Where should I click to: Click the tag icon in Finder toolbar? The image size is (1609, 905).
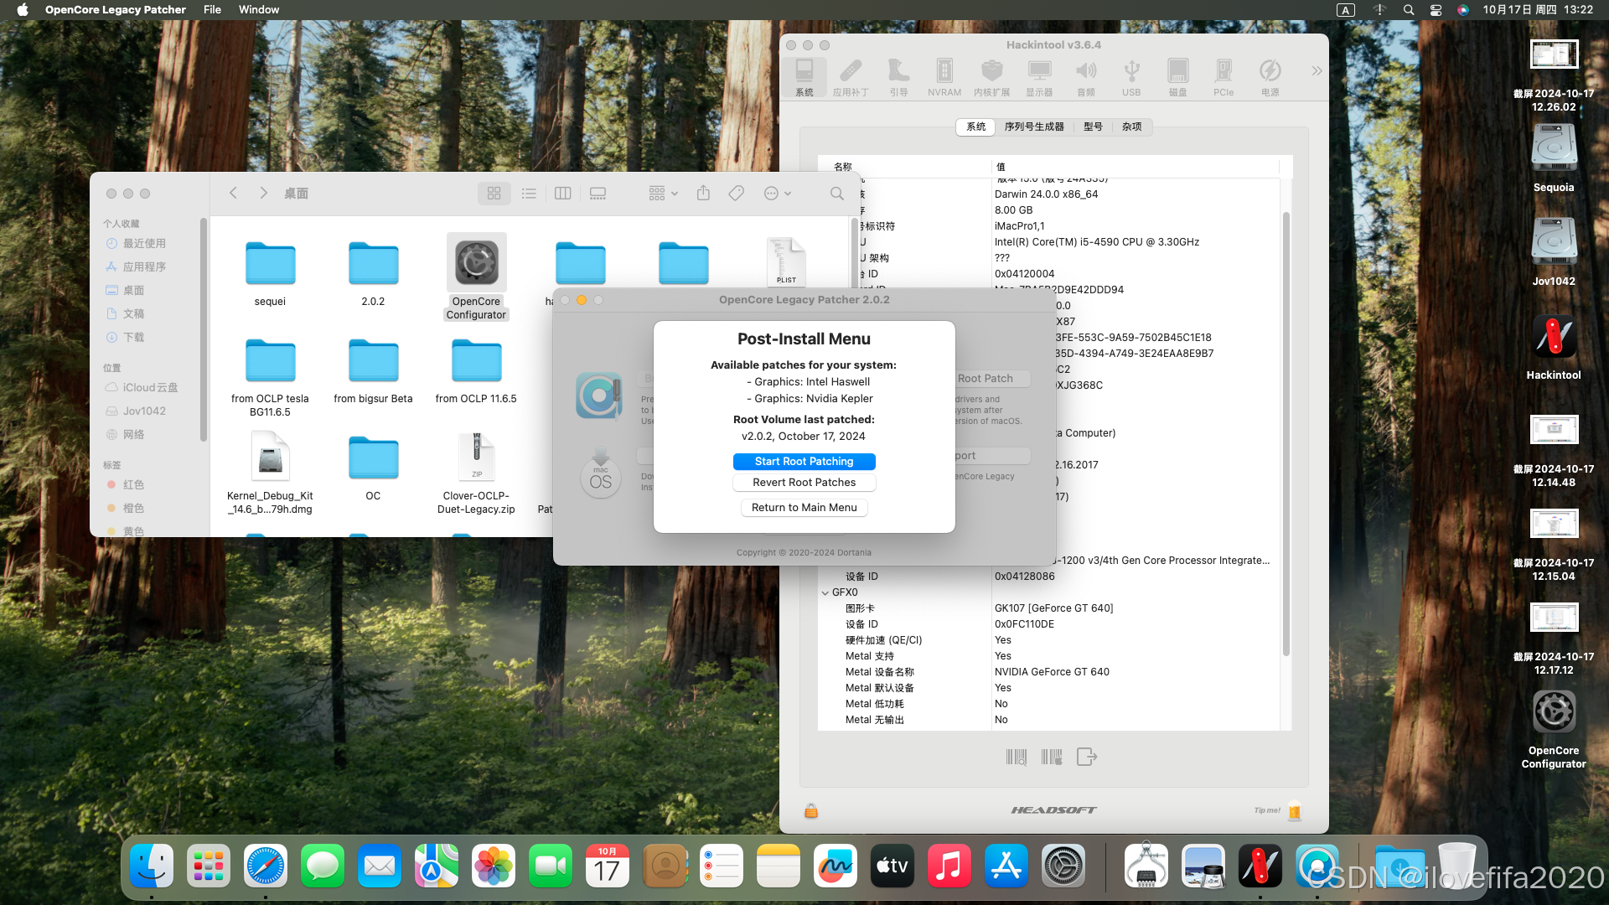(x=736, y=194)
